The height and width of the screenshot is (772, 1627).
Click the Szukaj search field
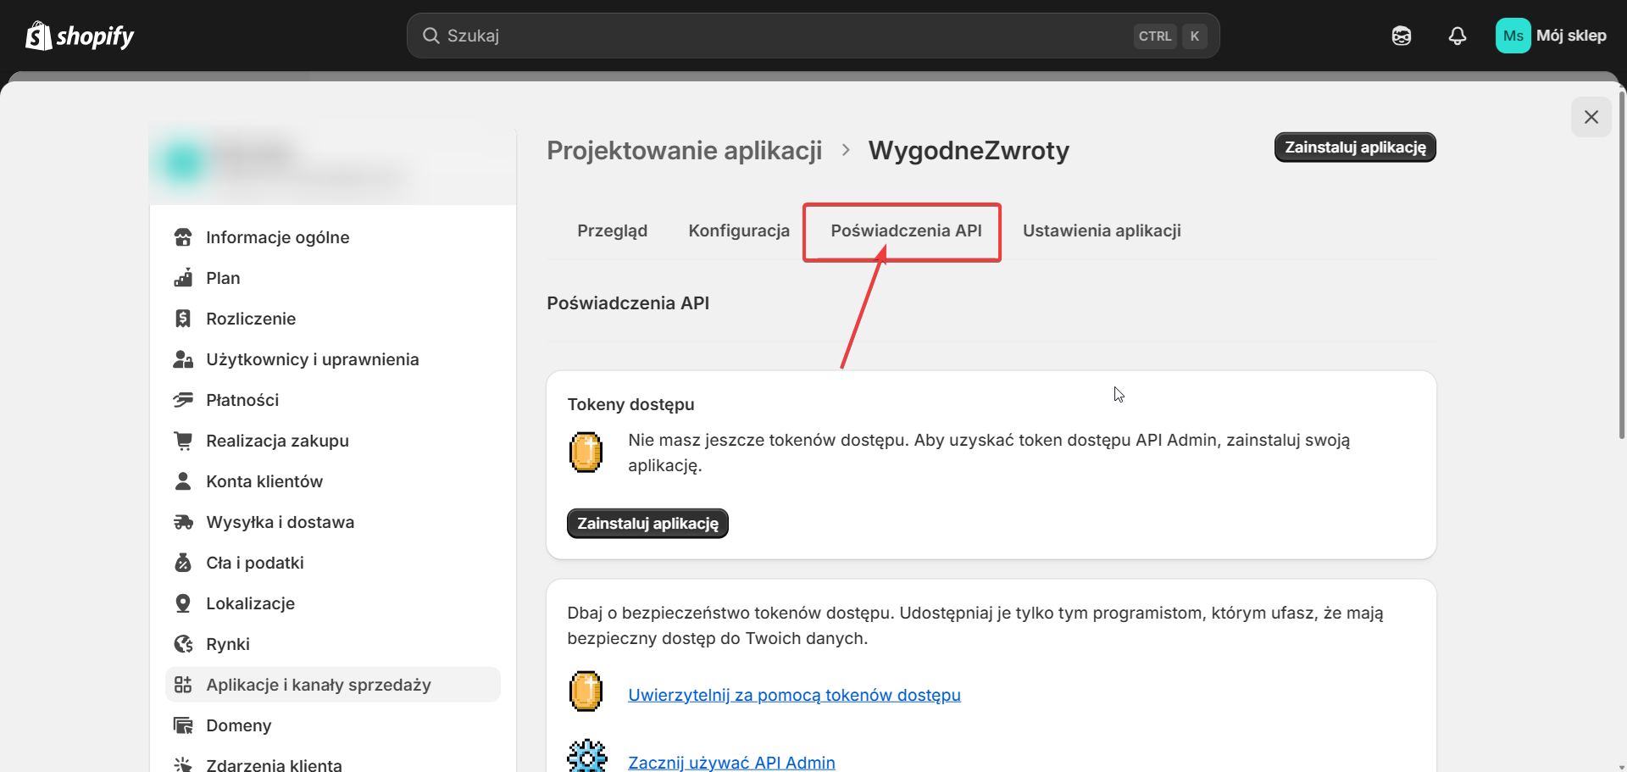(x=780, y=36)
